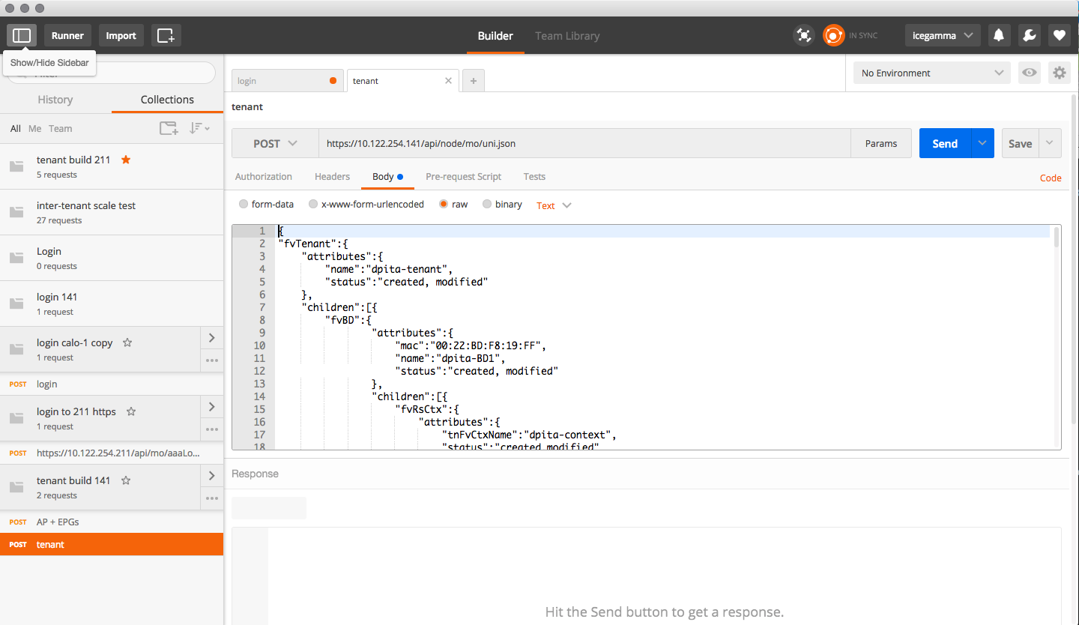
Task: Open the Body tab
Action: (x=387, y=176)
